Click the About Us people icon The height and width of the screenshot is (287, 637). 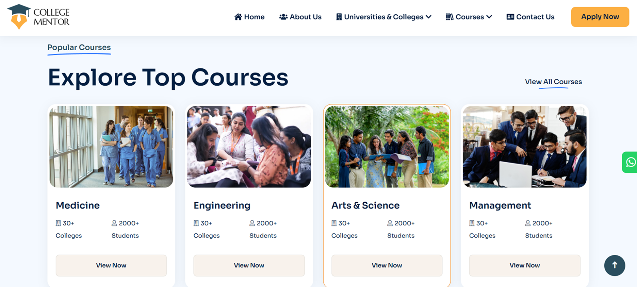click(x=283, y=17)
